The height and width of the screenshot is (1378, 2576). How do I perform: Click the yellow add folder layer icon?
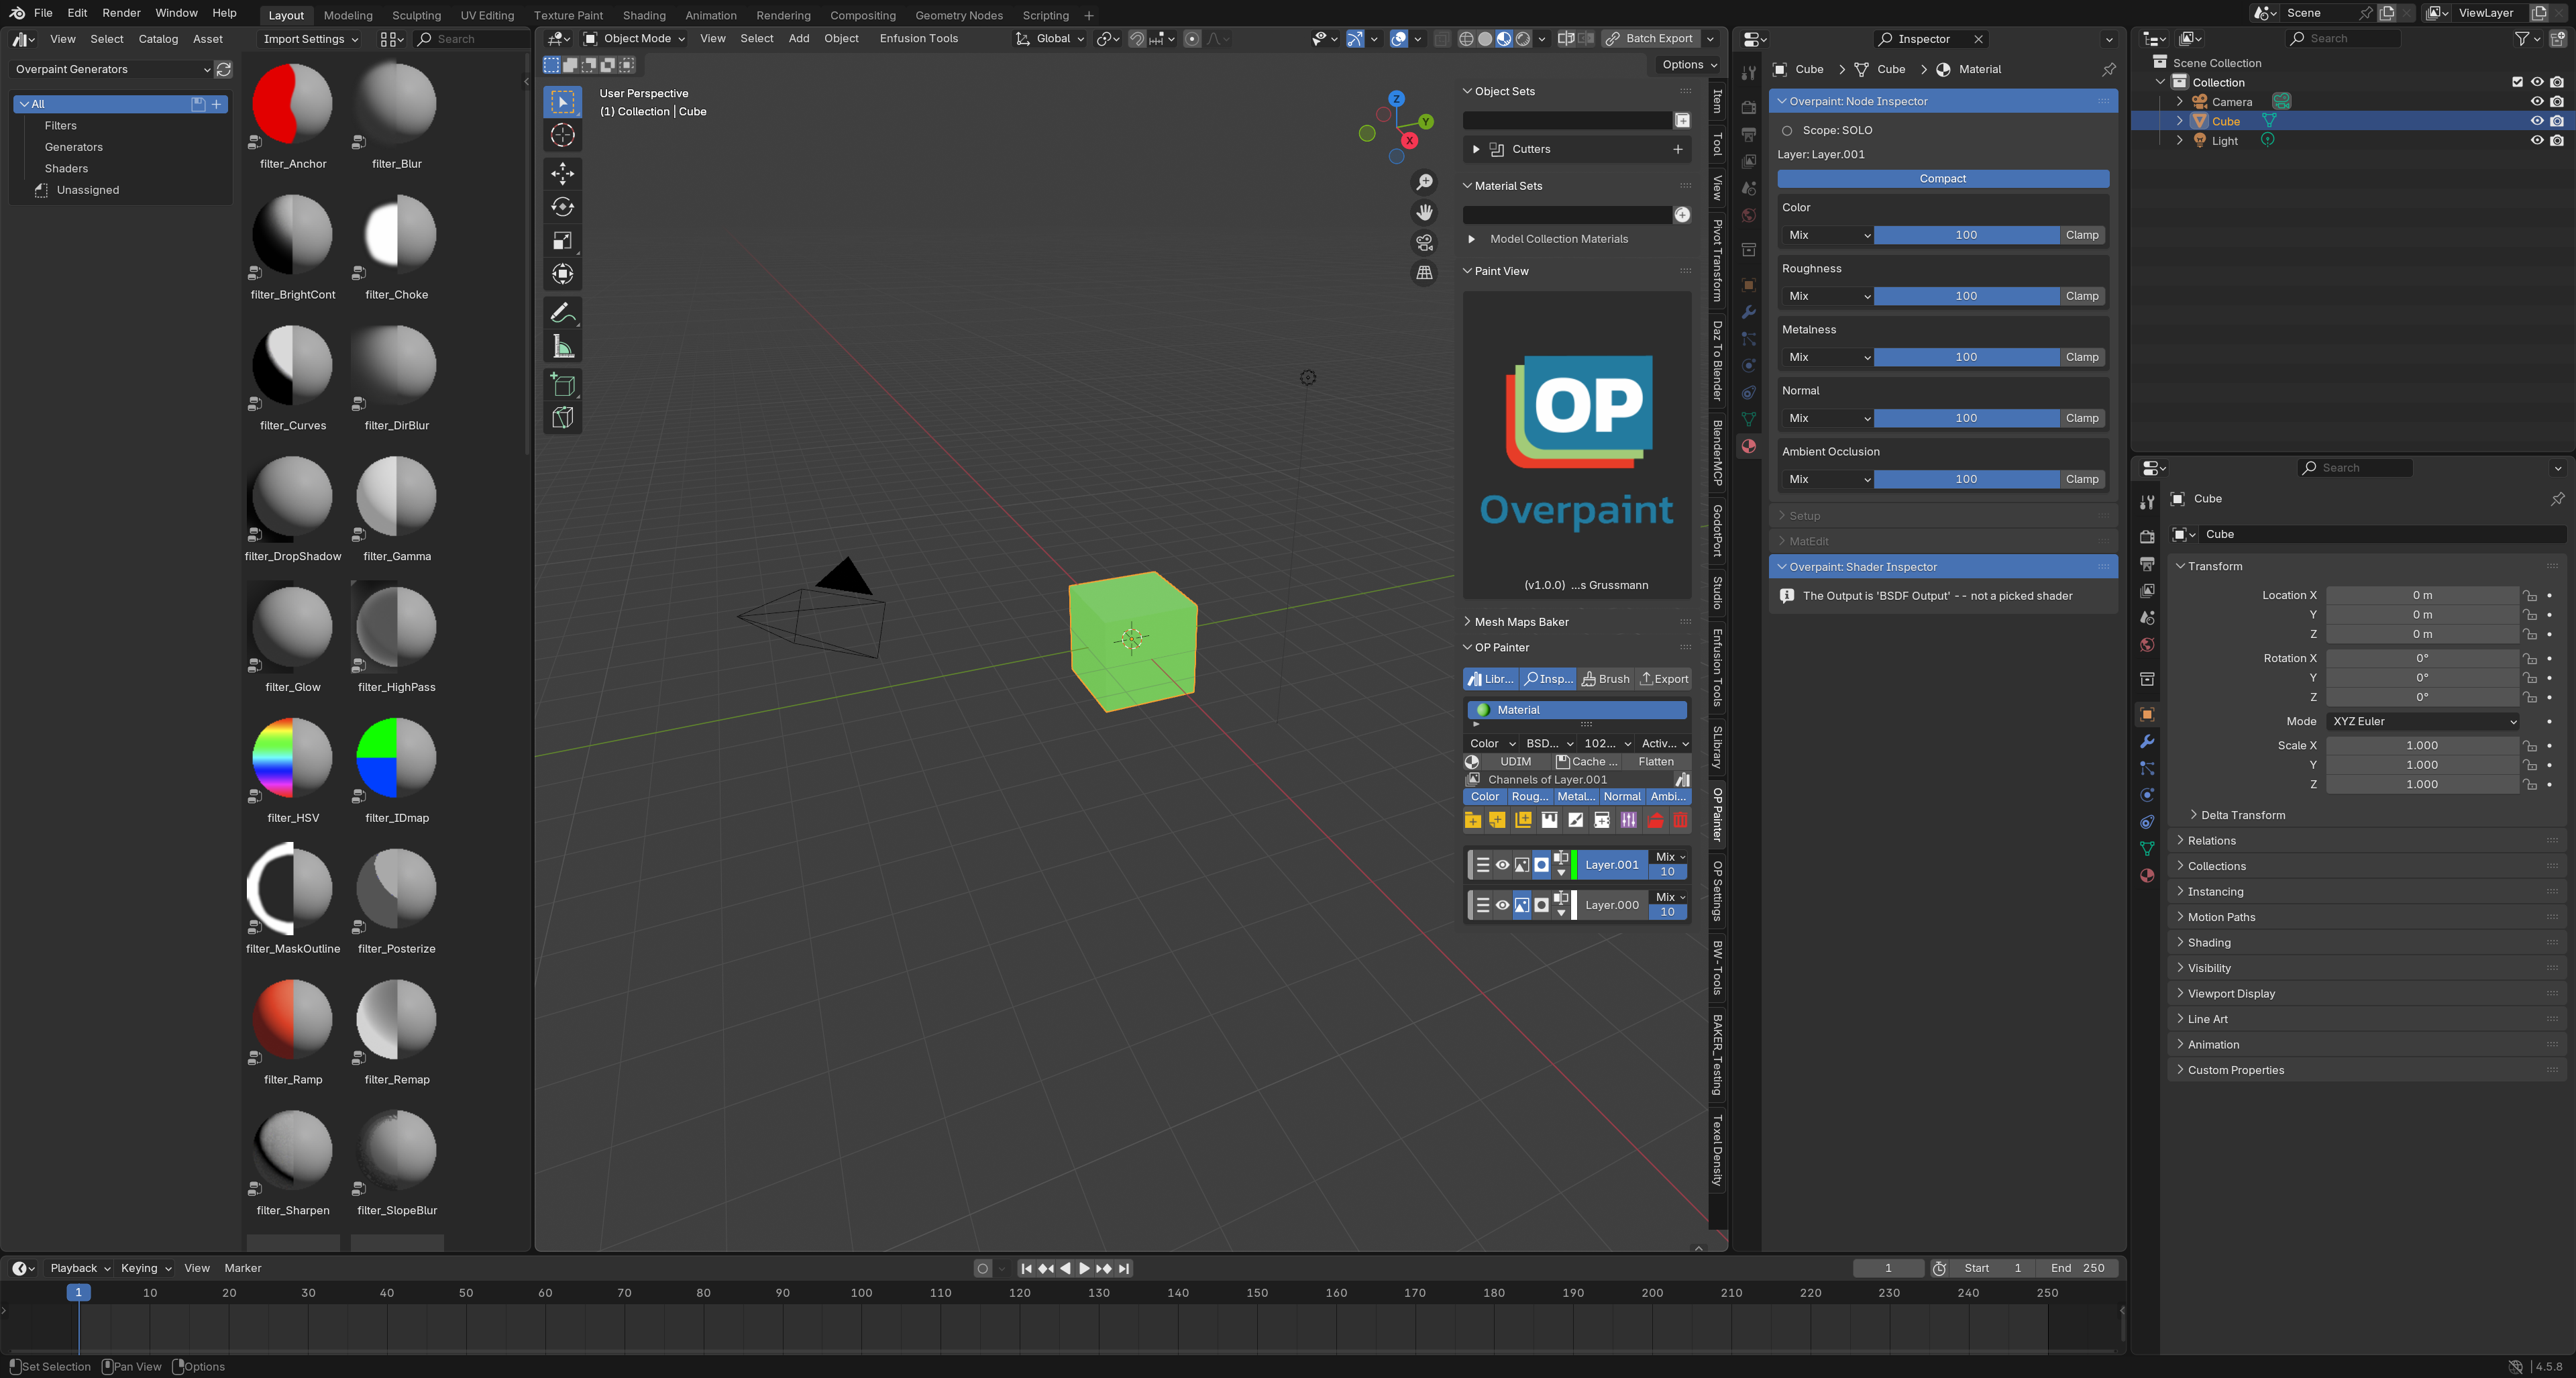(x=1473, y=820)
